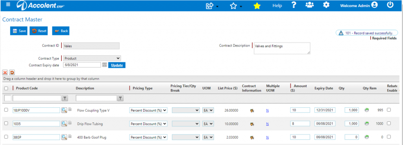Sort by List Price ($) column header
403x145 pixels.
coord(227,88)
